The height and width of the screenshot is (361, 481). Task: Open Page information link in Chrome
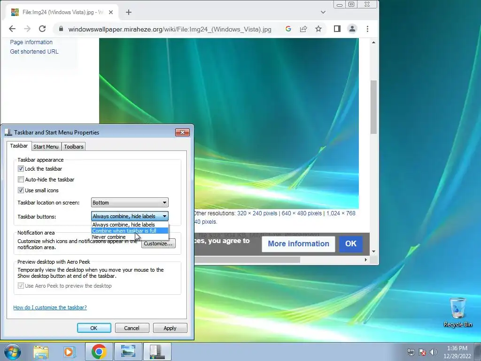31,42
